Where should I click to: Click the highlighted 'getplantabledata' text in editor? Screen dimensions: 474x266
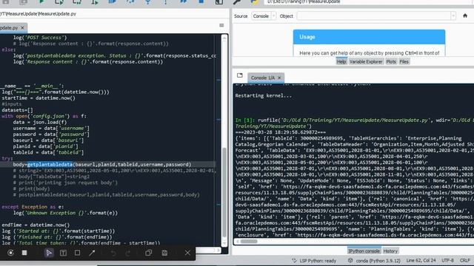tap(50, 164)
